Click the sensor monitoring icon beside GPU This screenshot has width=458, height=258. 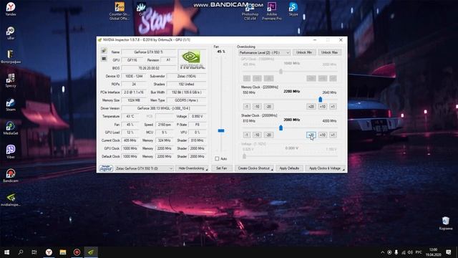(x=104, y=59)
